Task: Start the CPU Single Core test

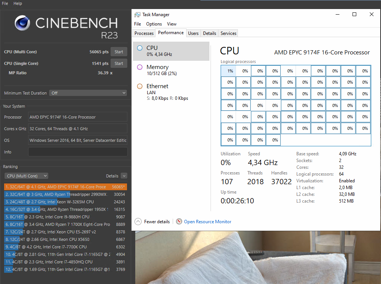Action: point(119,63)
